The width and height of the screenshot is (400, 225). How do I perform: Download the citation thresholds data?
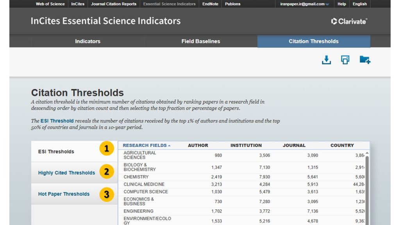(326, 60)
